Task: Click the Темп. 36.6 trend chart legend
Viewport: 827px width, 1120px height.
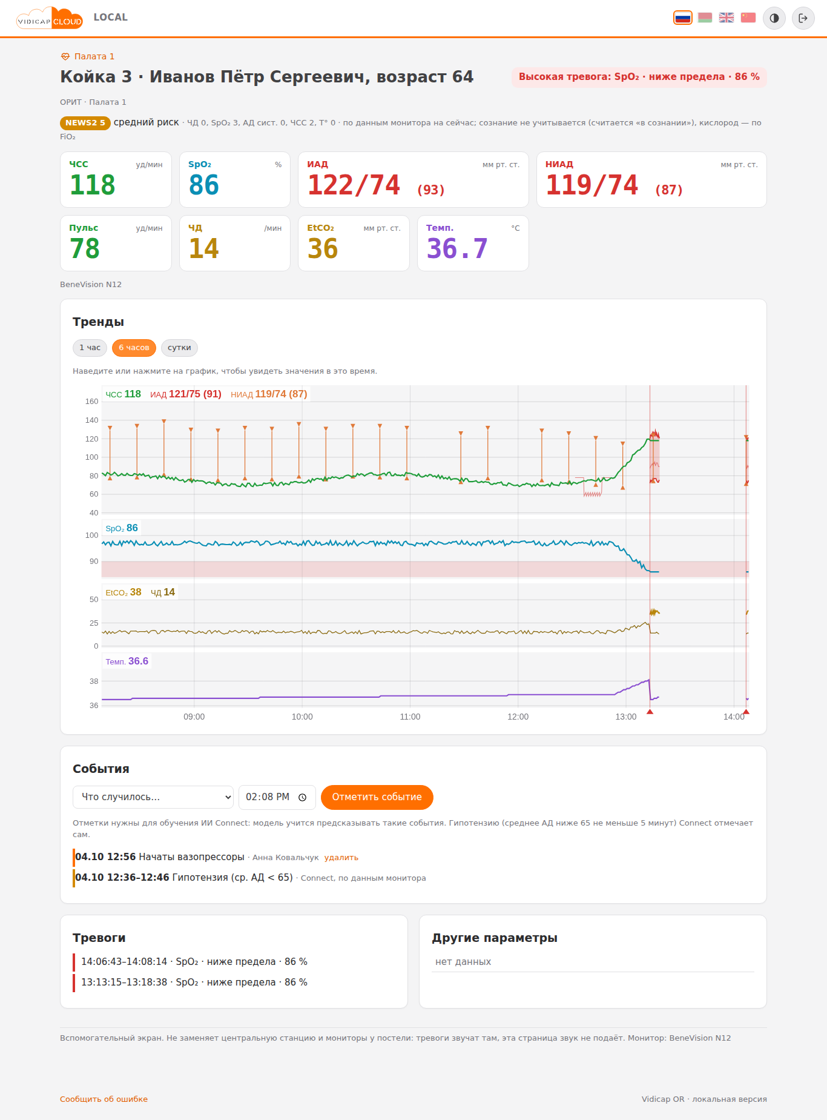Action: 127,661
